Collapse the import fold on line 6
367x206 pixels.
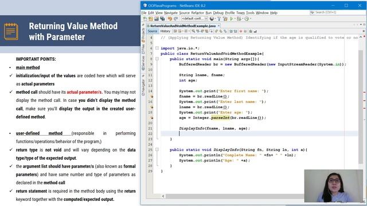pos(157,48)
